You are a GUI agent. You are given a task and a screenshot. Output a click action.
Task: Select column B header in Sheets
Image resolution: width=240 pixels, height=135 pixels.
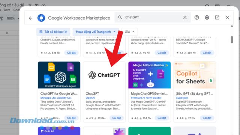(x=7, y=33)
